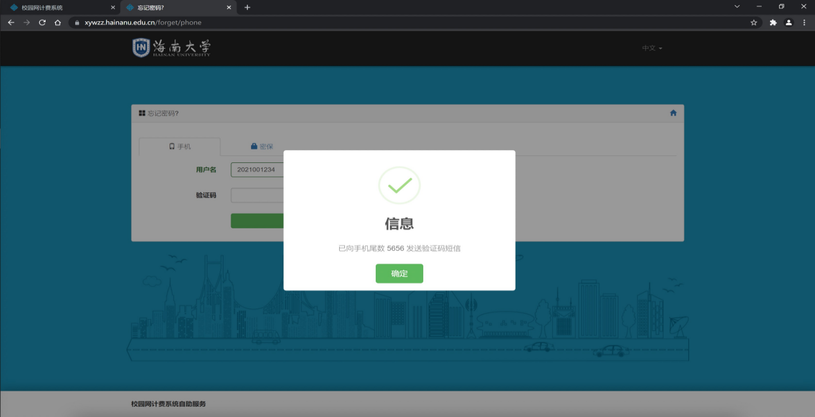
Task: Click the green submit button behind dialog
Action: [258, 221]
